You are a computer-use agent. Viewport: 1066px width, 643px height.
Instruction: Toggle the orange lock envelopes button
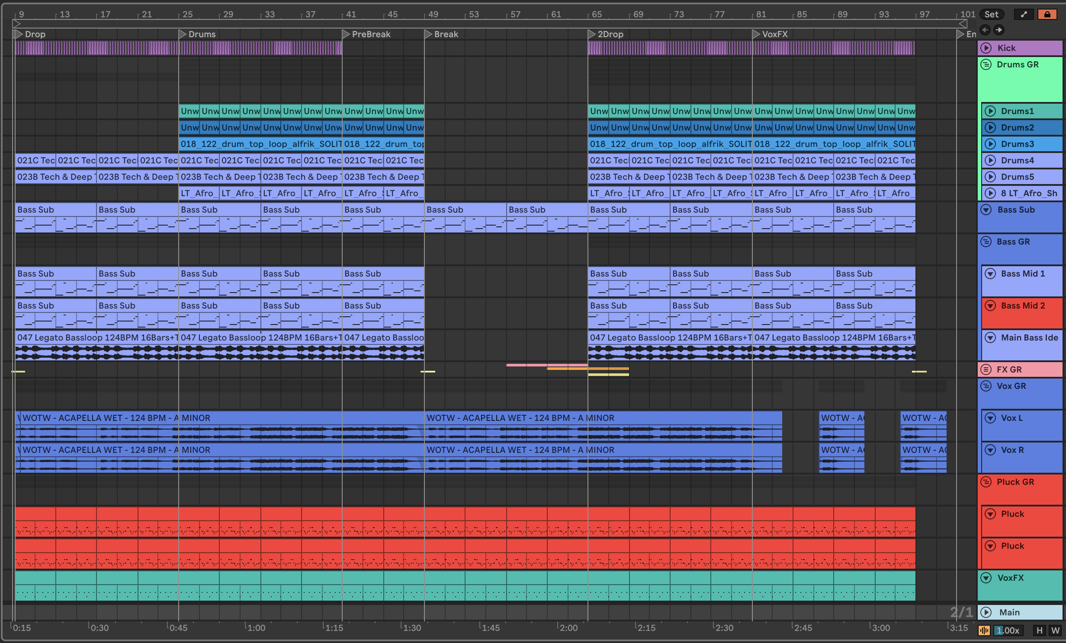coord(1047,14)
